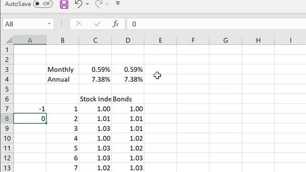Select row 5 header

(x=7, y=89)
